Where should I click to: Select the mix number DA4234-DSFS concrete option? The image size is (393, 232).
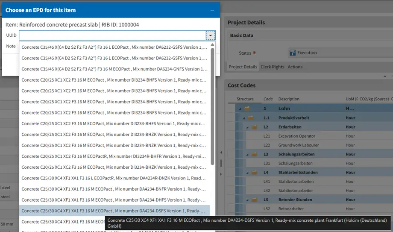[114, 211]
